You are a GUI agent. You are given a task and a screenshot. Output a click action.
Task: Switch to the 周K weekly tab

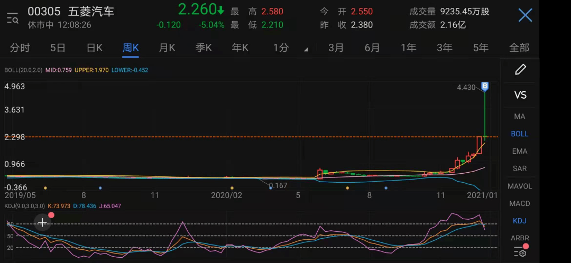coord(131,48)
